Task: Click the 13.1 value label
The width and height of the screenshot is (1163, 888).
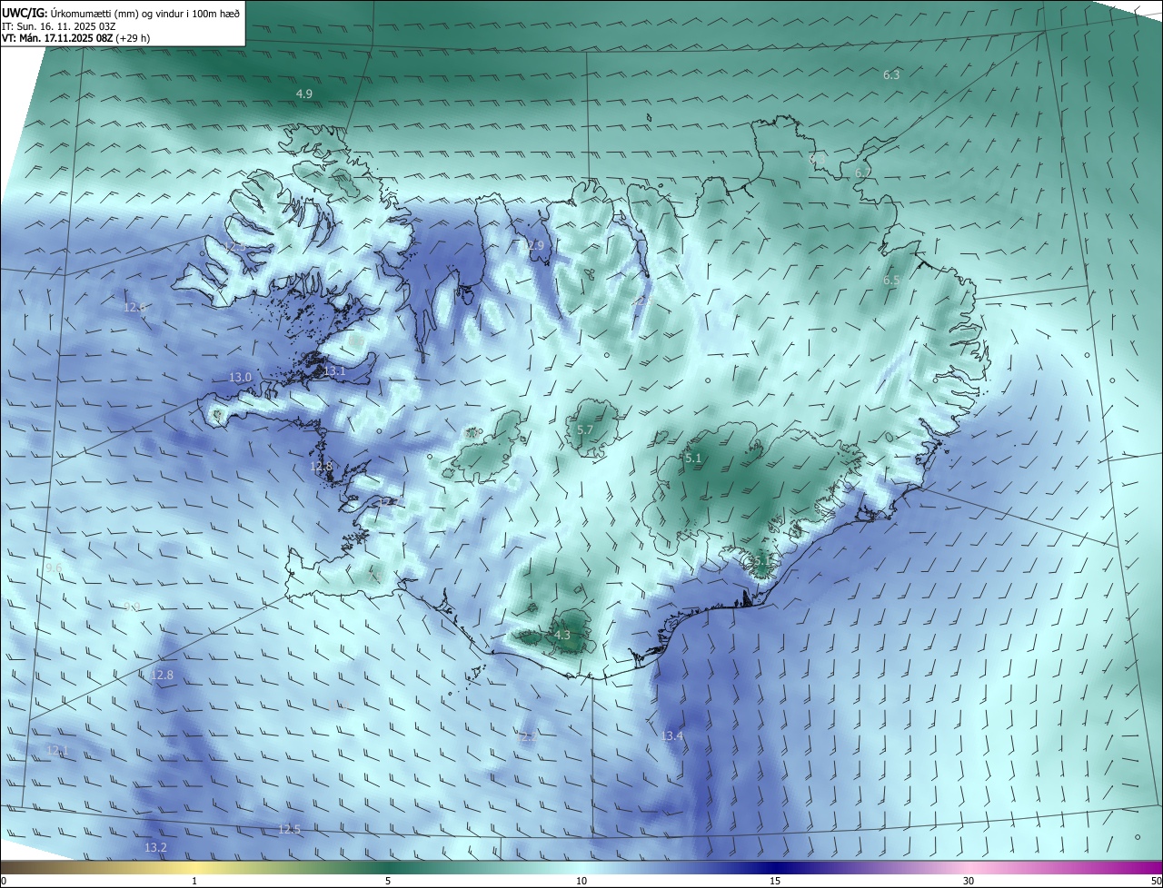Action: pyautogui.click(x=334, y=371)
